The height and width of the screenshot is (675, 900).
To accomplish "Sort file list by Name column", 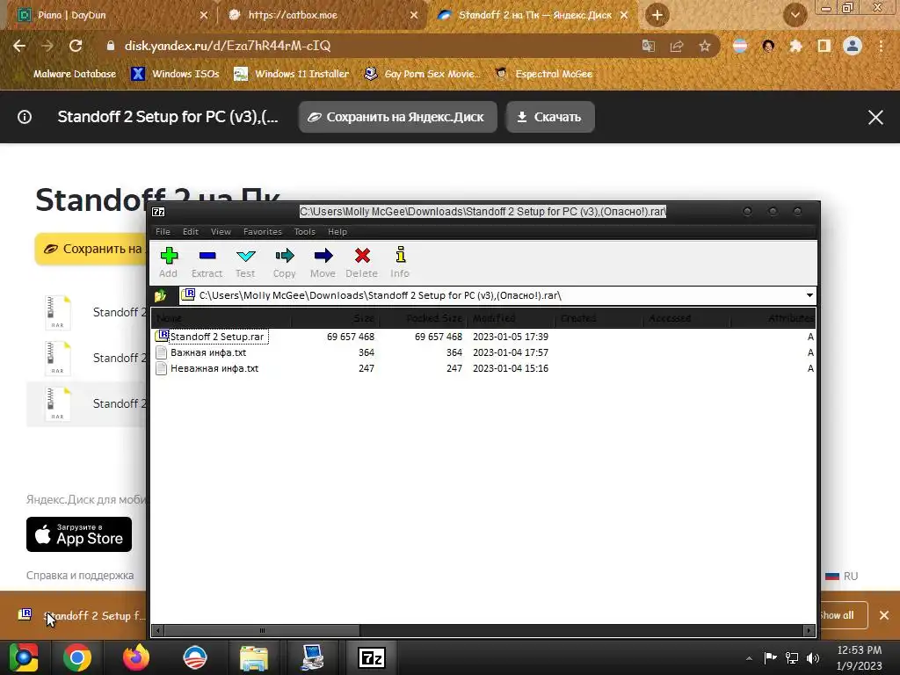I will [221, 318].
